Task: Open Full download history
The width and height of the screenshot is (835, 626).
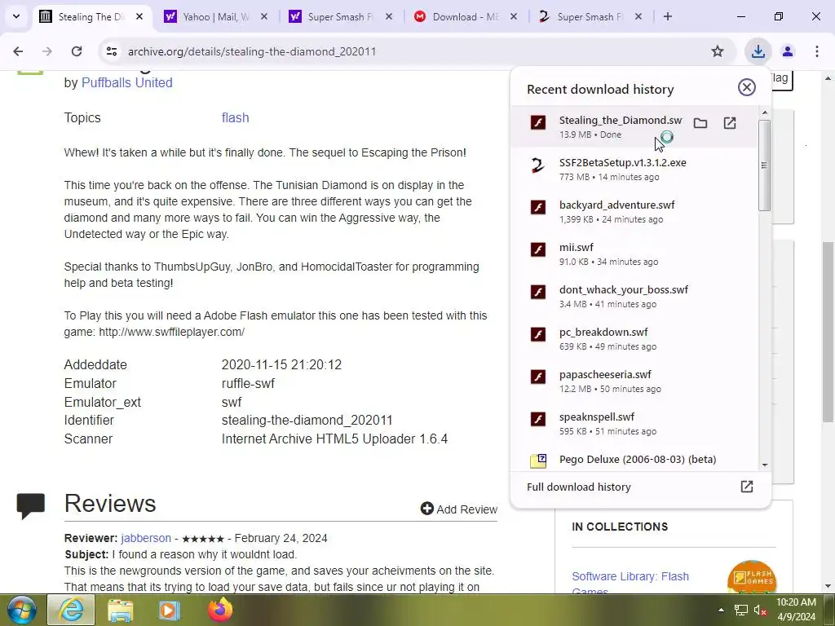Action: click(x=579, y=487)
